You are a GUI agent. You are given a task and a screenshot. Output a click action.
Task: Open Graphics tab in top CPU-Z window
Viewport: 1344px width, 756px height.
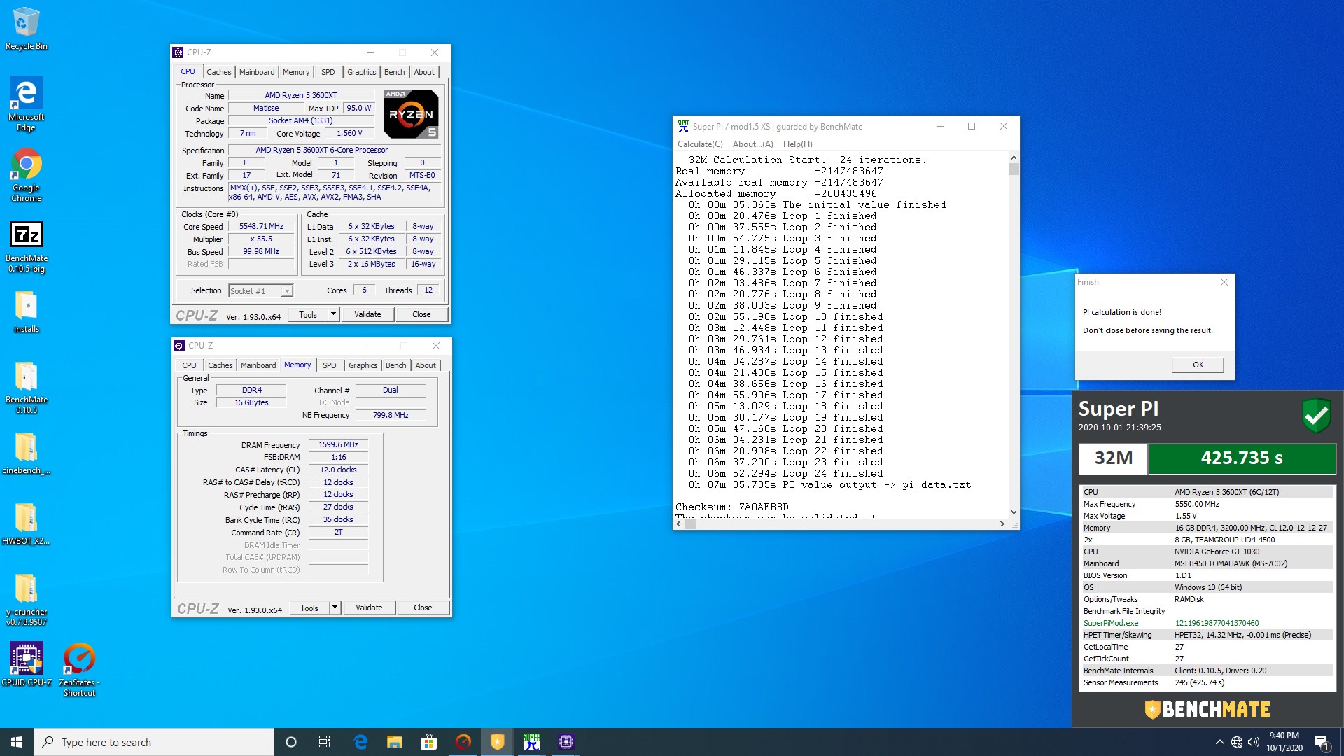(361, 72)
